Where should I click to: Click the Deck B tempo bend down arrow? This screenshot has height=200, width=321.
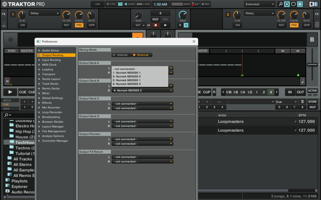282,51
